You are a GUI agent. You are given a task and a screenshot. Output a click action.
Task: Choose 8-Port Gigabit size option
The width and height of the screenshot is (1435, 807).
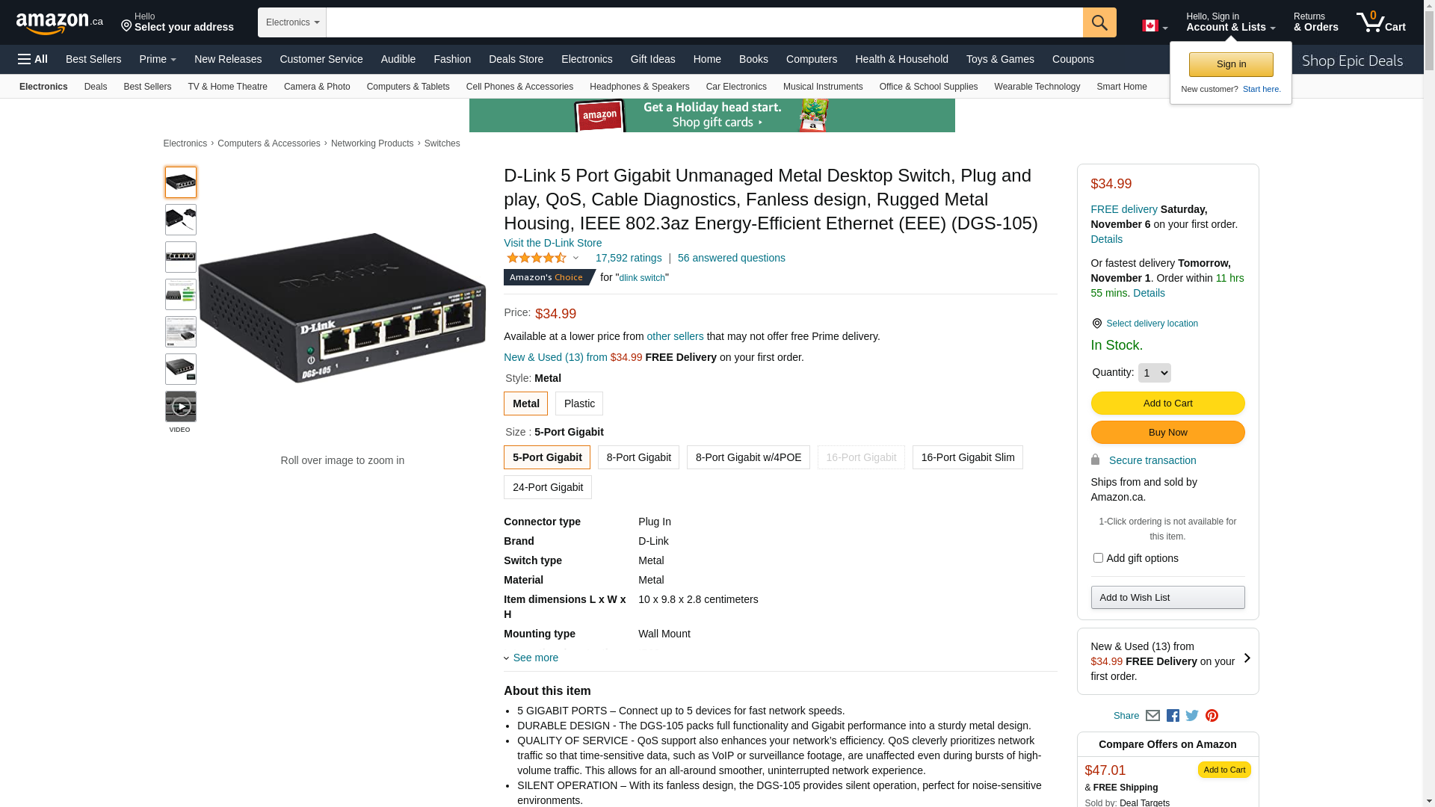[x=638, y=457]
